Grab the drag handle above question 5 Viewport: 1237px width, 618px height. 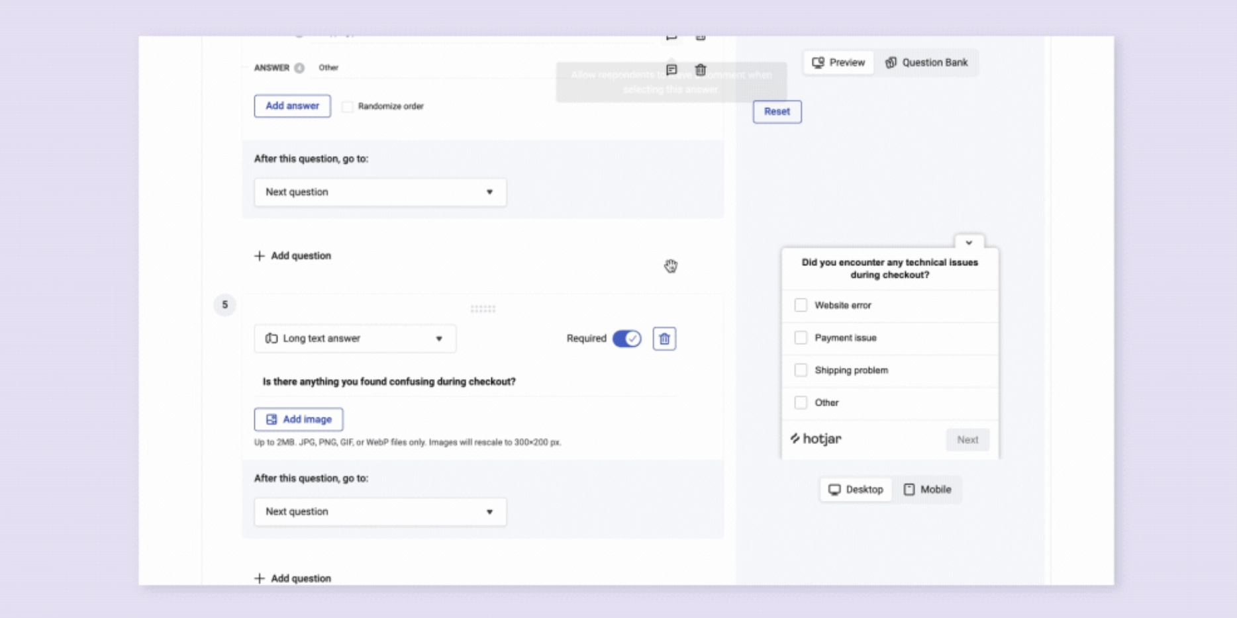(x=483, y=309)
